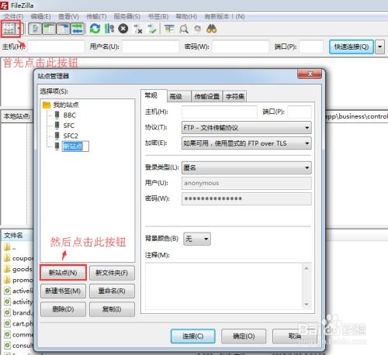Viewport: 388px width, 355px height.
Task: Toggle the local directory tree icon
Action: click(x=49, y=29)
